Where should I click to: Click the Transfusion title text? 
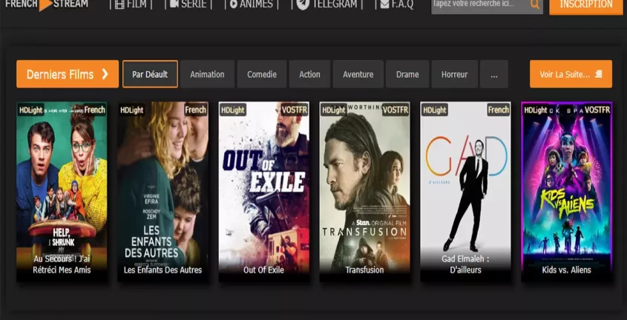[364, 270]
